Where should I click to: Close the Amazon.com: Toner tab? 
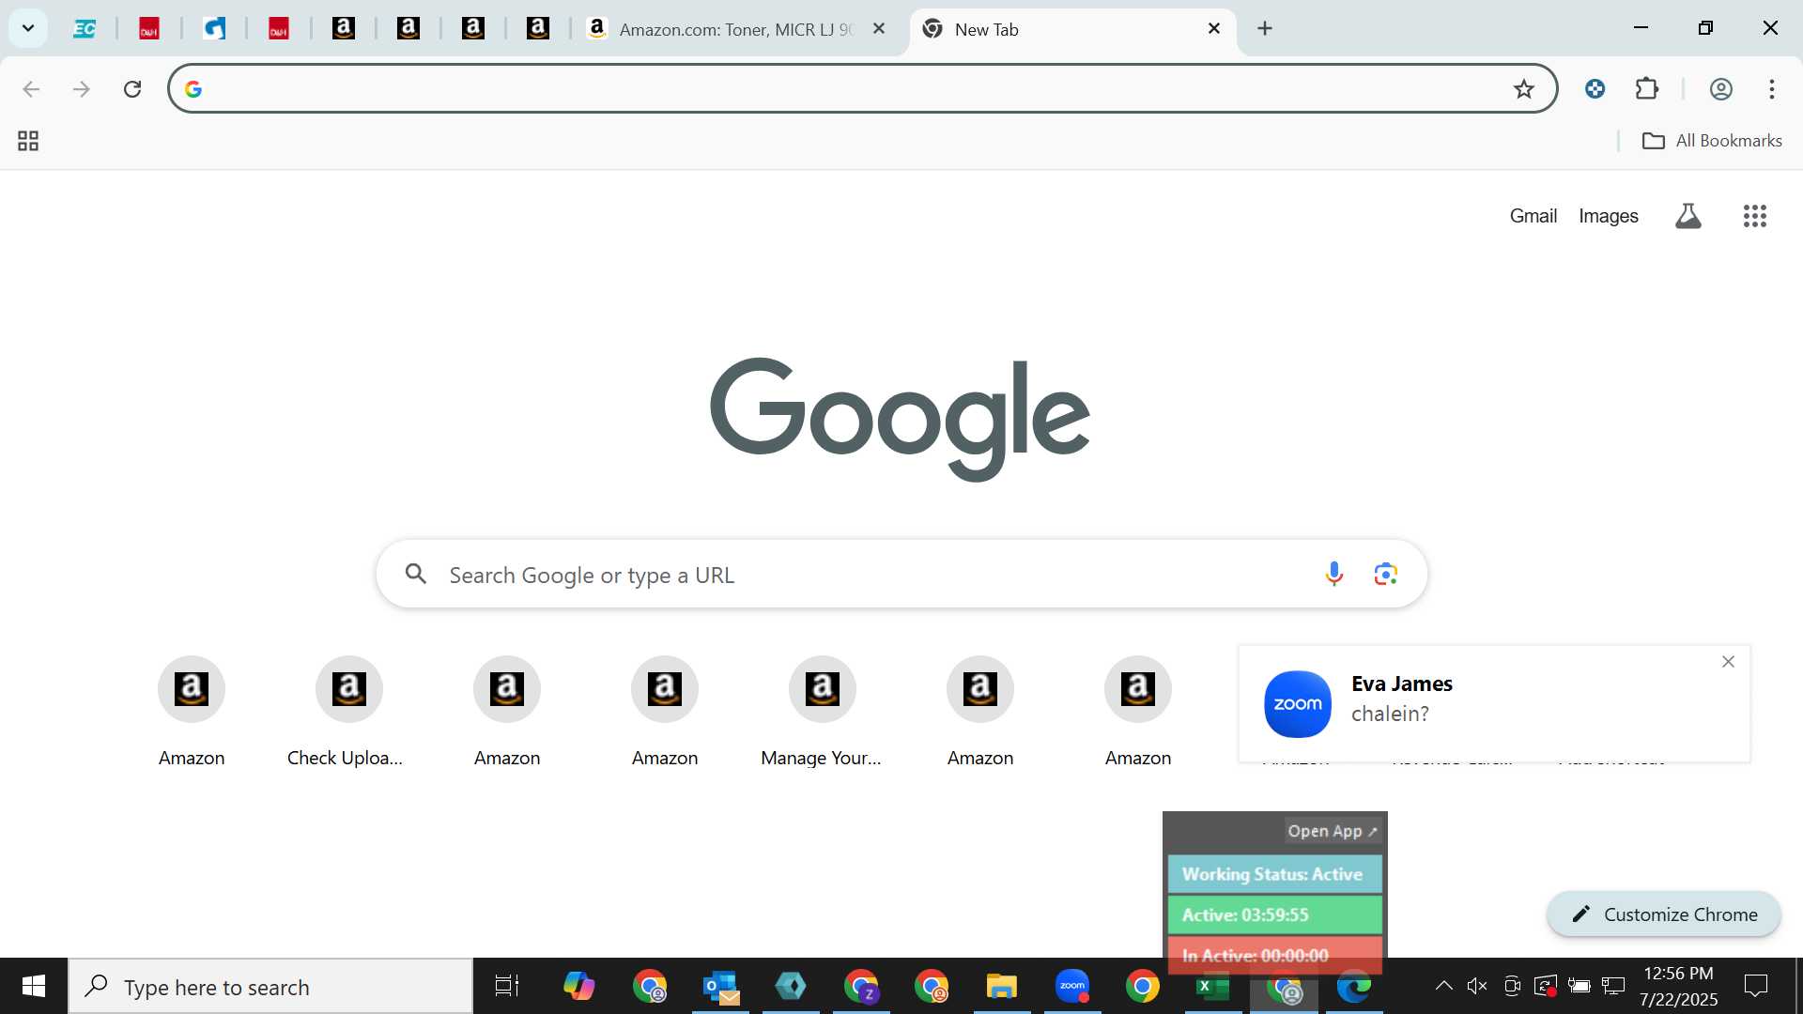[x=879, y=29]
